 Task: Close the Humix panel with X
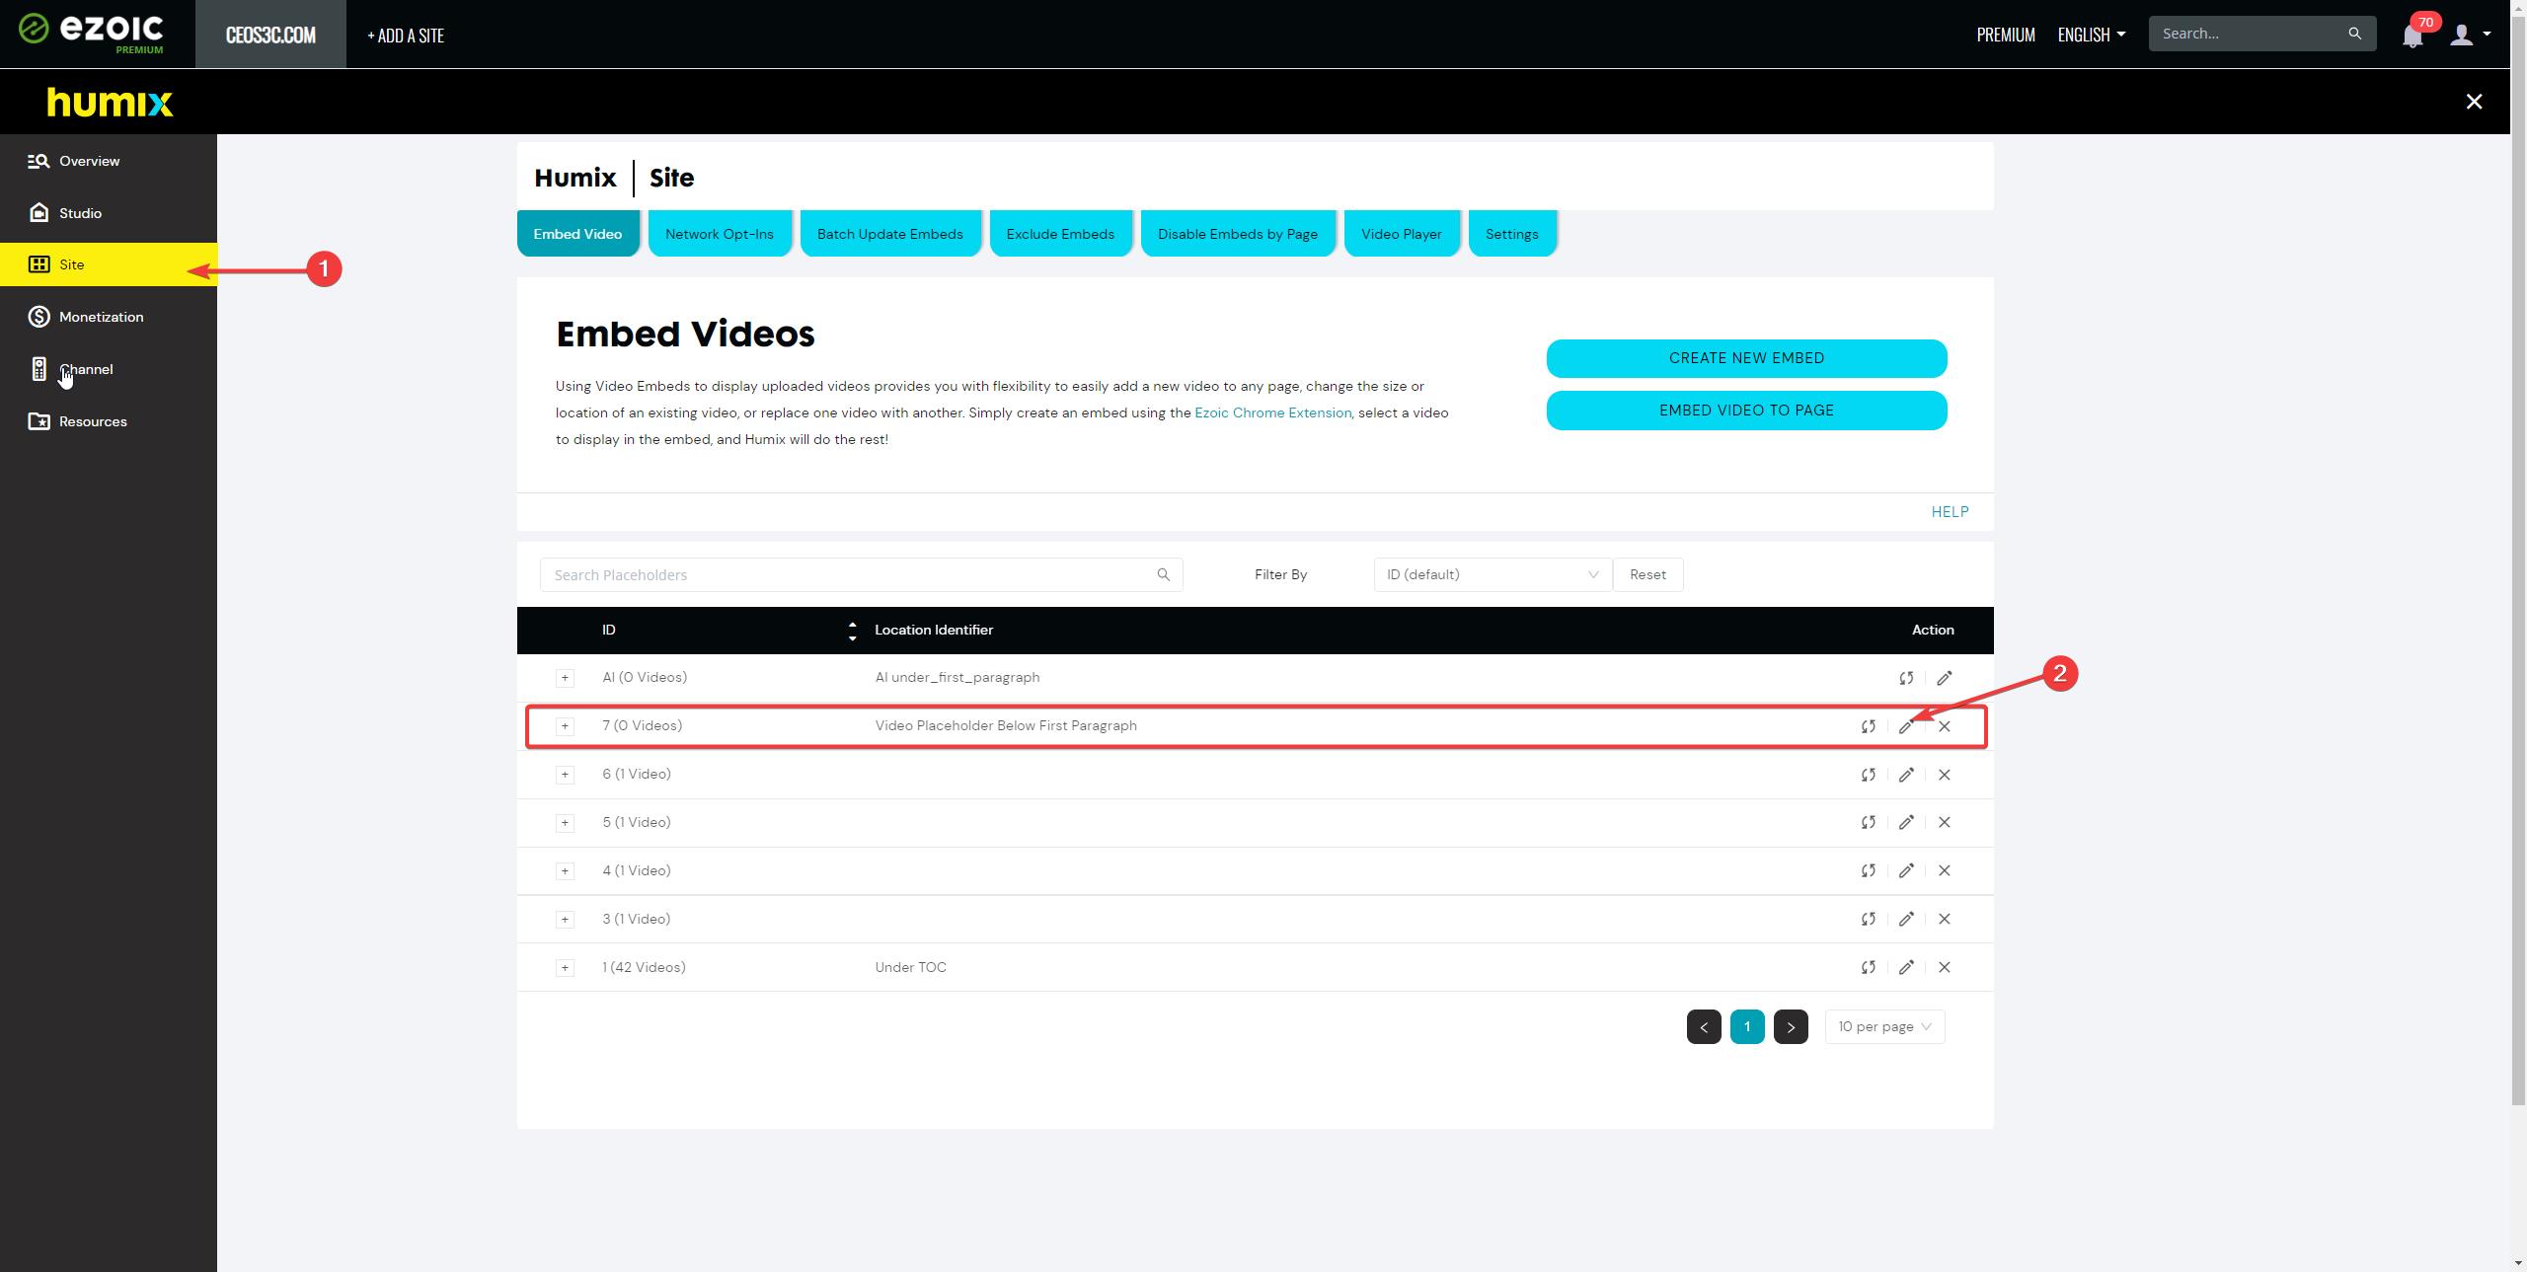2474,102
